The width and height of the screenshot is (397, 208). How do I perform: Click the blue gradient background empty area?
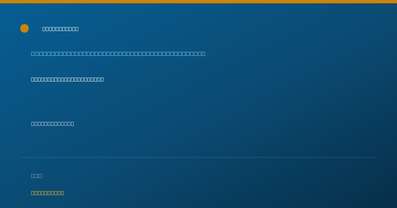point(265,106)
